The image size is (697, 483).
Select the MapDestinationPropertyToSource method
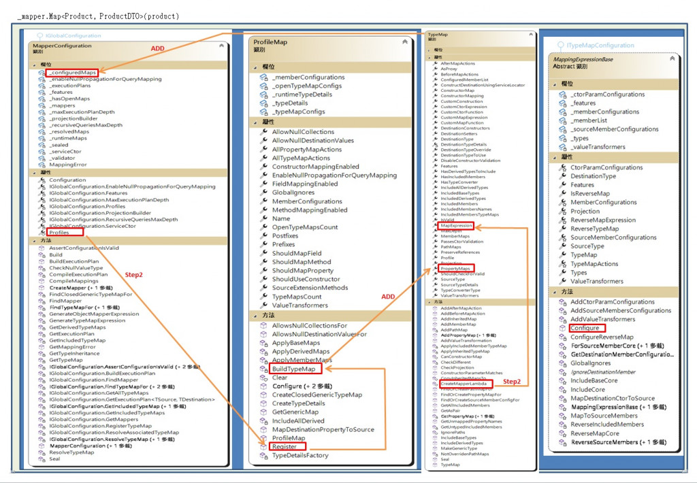[x=323, y=430]
